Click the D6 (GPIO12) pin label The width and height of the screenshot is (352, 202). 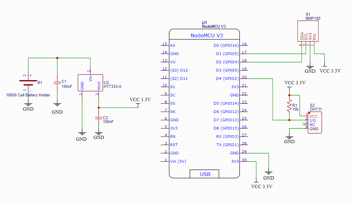226,112
